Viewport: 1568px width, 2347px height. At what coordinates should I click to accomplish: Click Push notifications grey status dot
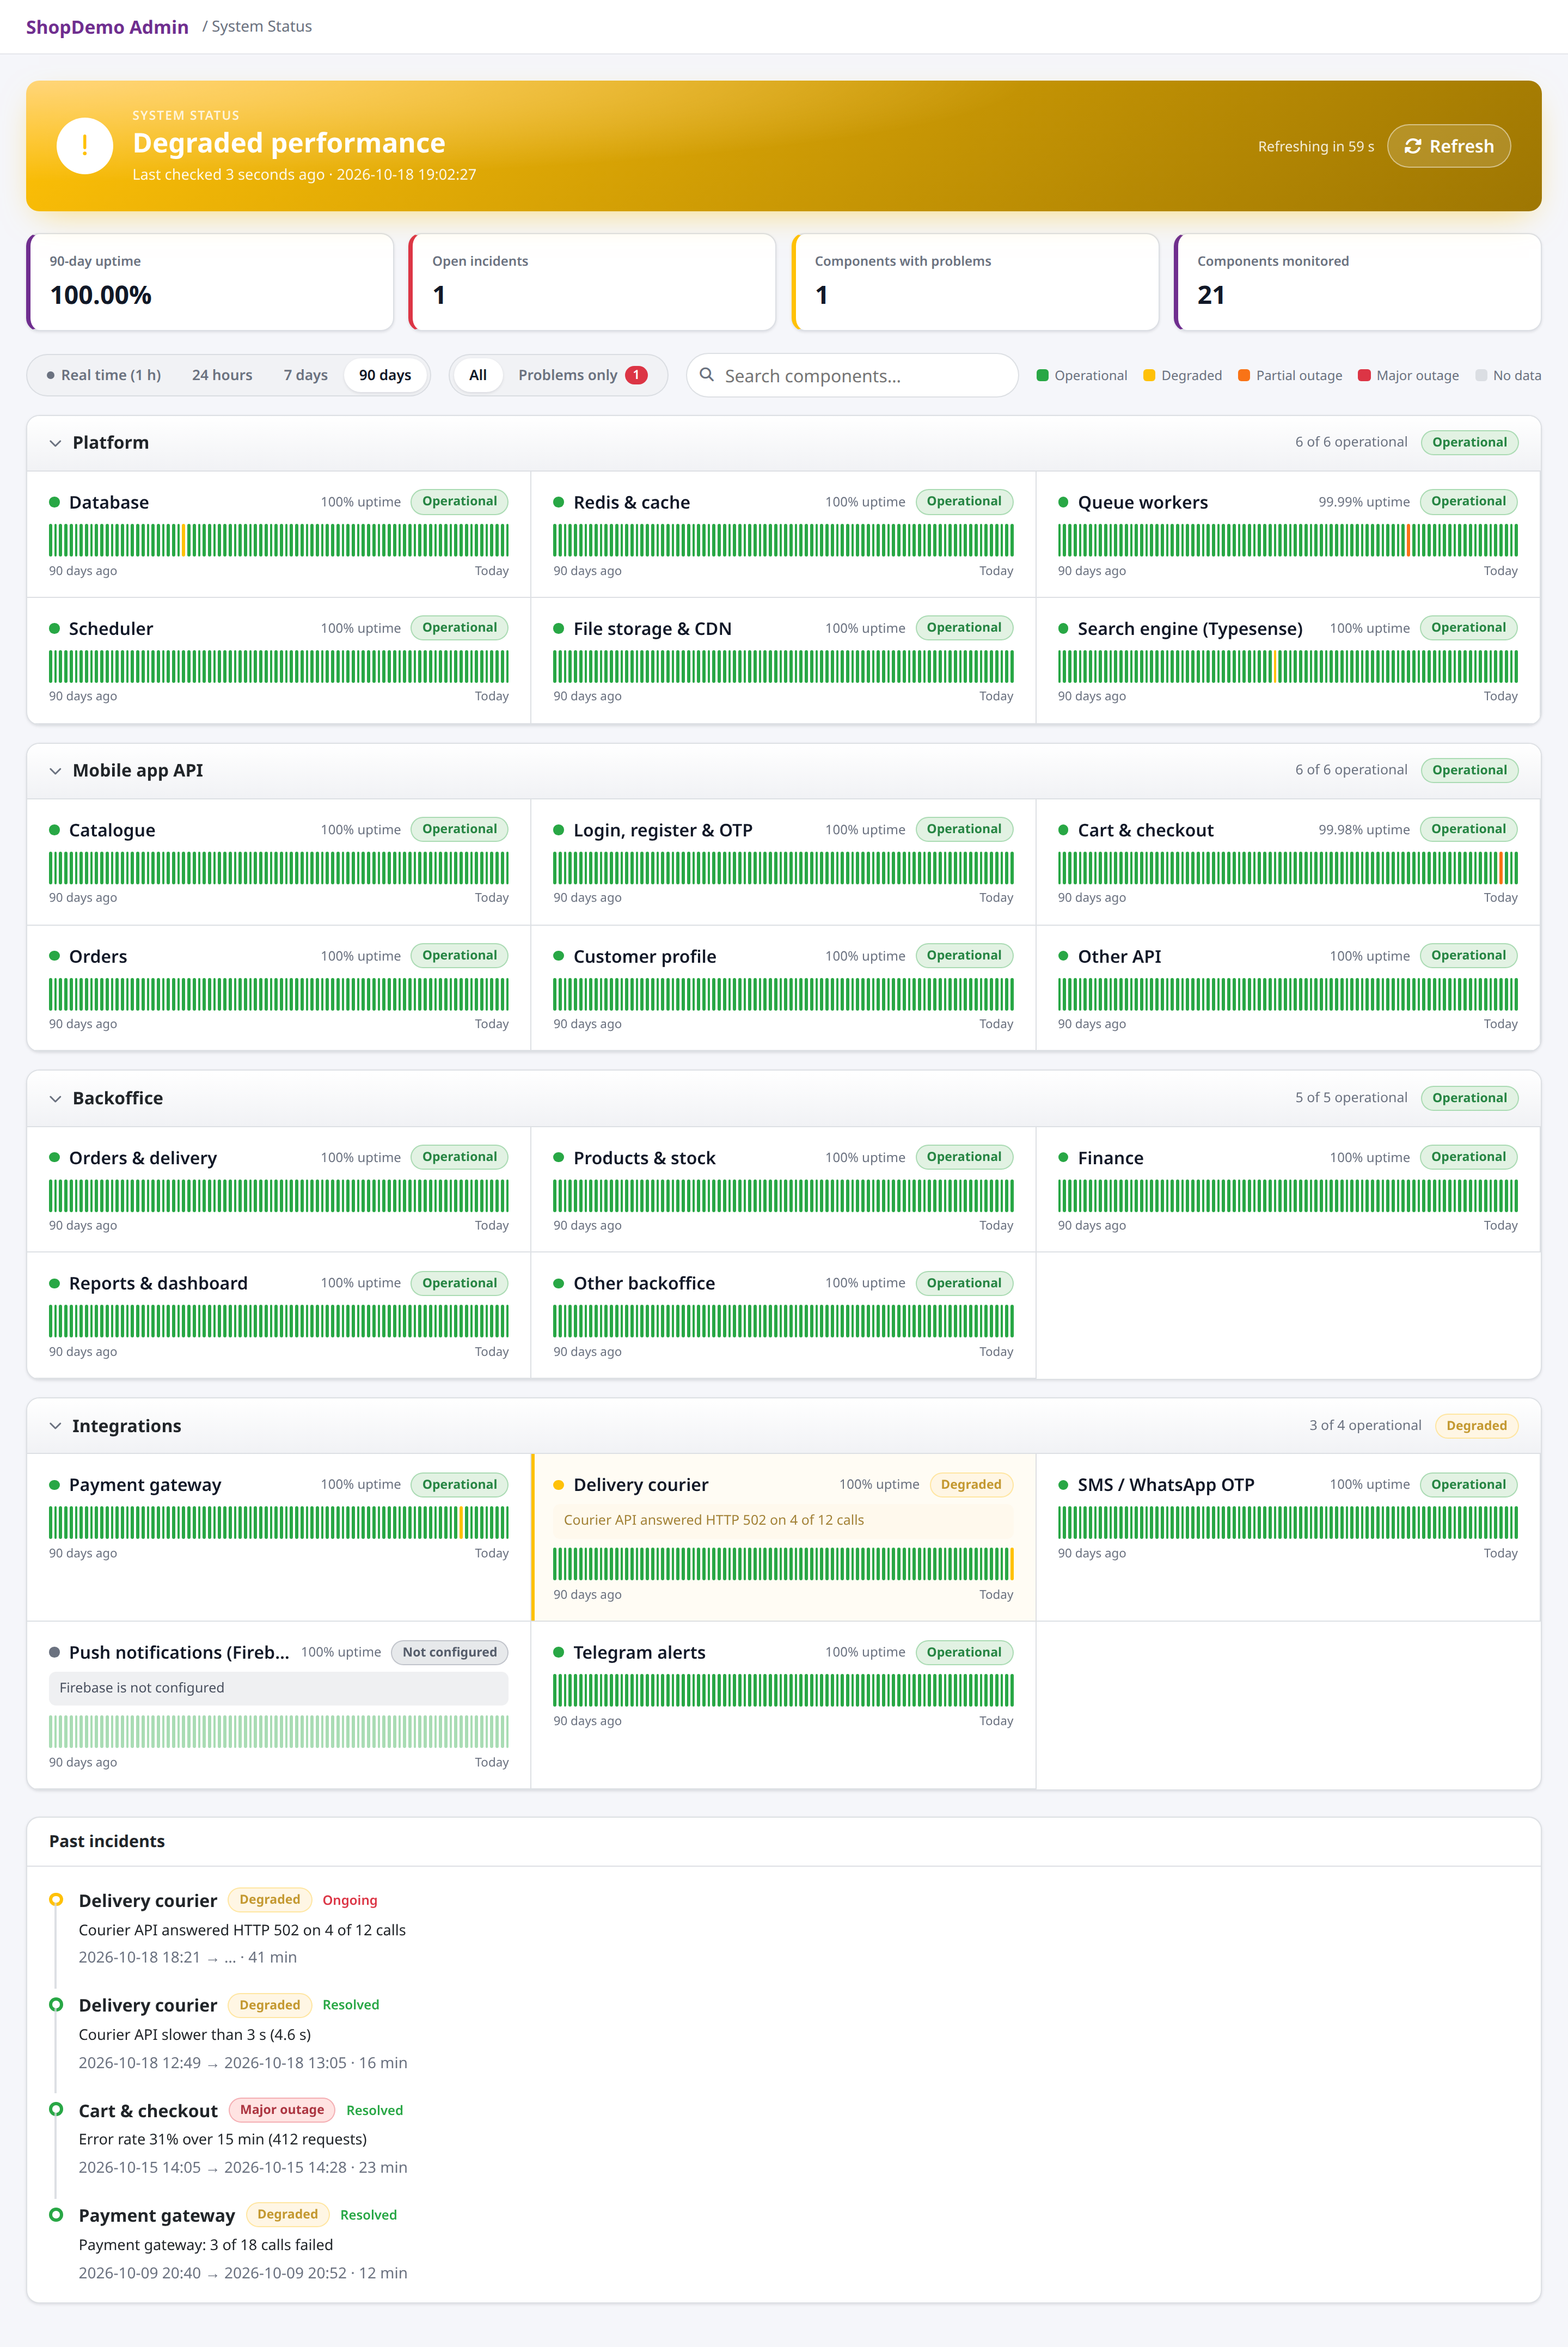click(x=55, y=1652)
